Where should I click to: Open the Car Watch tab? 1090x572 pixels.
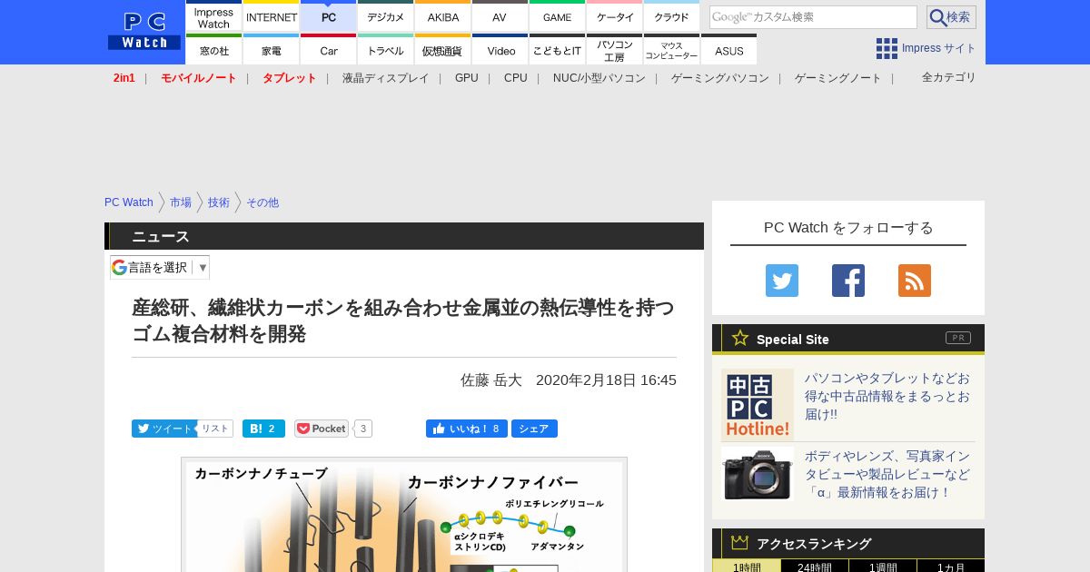329,49
